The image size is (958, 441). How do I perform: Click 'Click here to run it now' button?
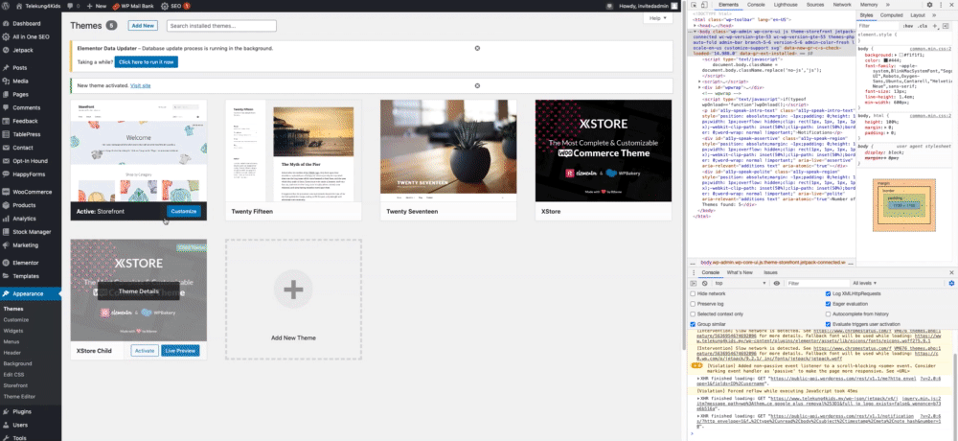(146, 62)
